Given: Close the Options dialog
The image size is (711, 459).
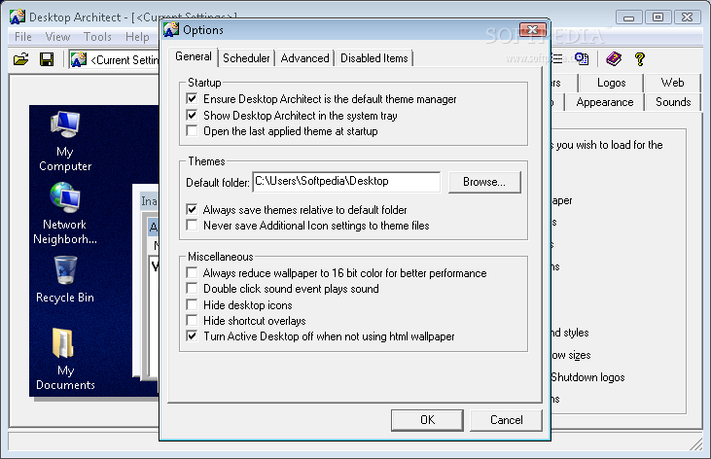Looking at the screenshot, I should click(x=532, y=30).
